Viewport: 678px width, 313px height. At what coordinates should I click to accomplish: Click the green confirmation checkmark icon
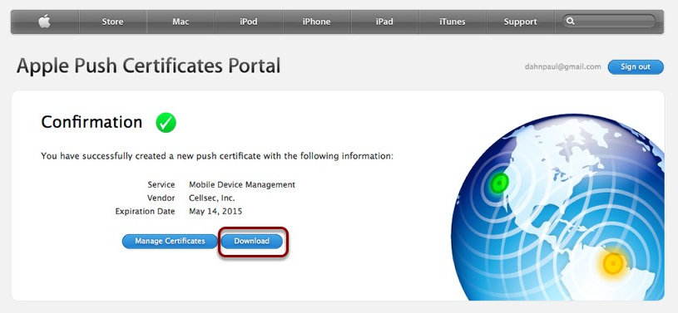(166, 123)
